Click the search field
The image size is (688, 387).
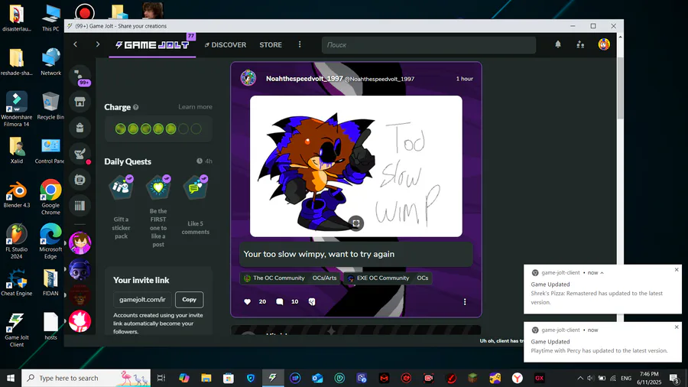point(429,45)
